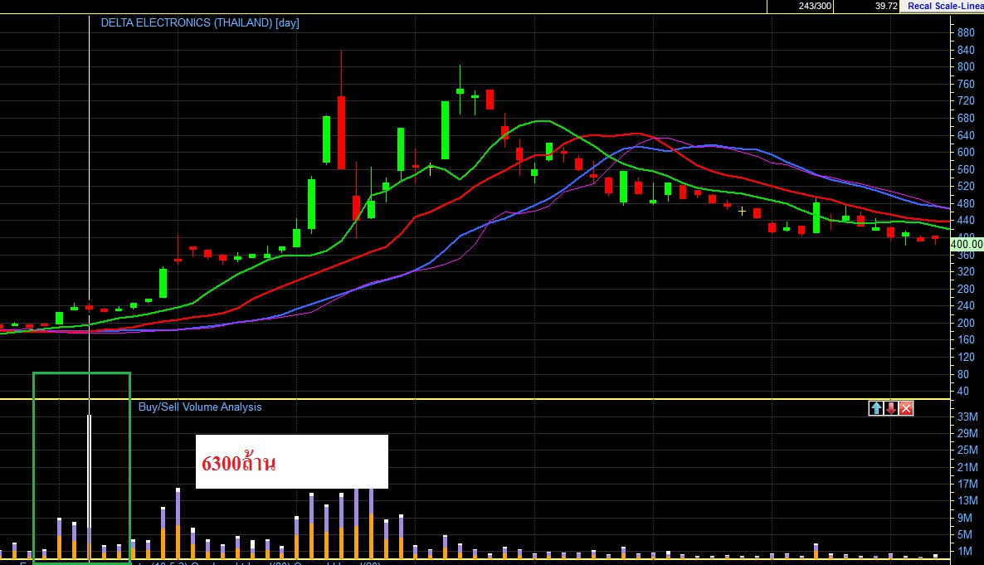Click the 33M volume axis label
Image resolution: width=984 pixels, height=565 pixels.
coord(967,416)
